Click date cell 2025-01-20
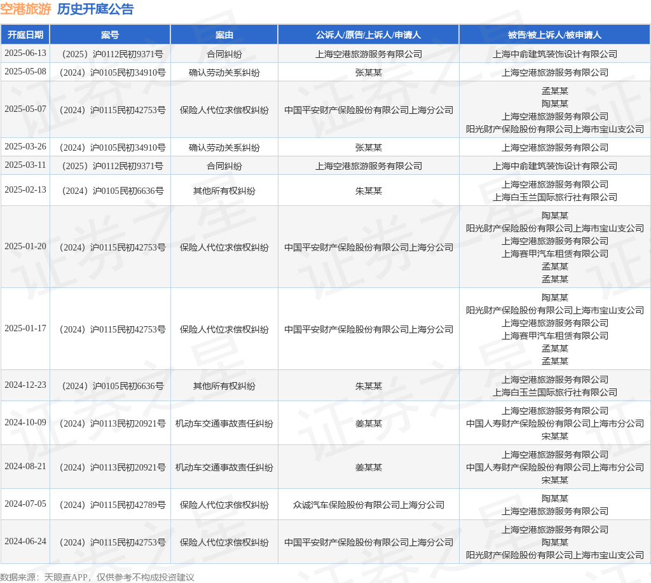This screenshot has width=651, height=583. [x=25, y=246]
